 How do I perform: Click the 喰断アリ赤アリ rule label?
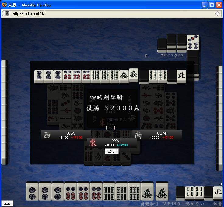[x=172, y=55]
